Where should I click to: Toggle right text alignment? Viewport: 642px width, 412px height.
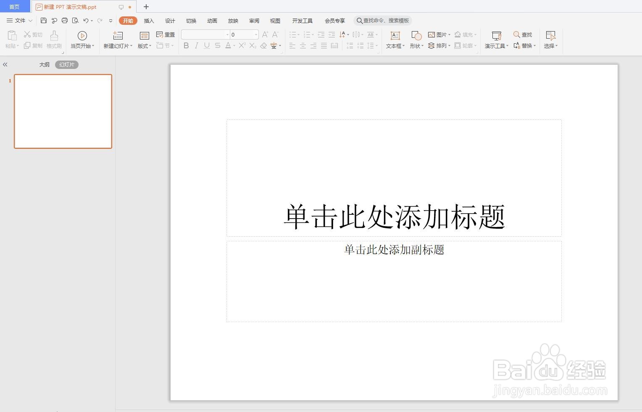coord(313,45)
